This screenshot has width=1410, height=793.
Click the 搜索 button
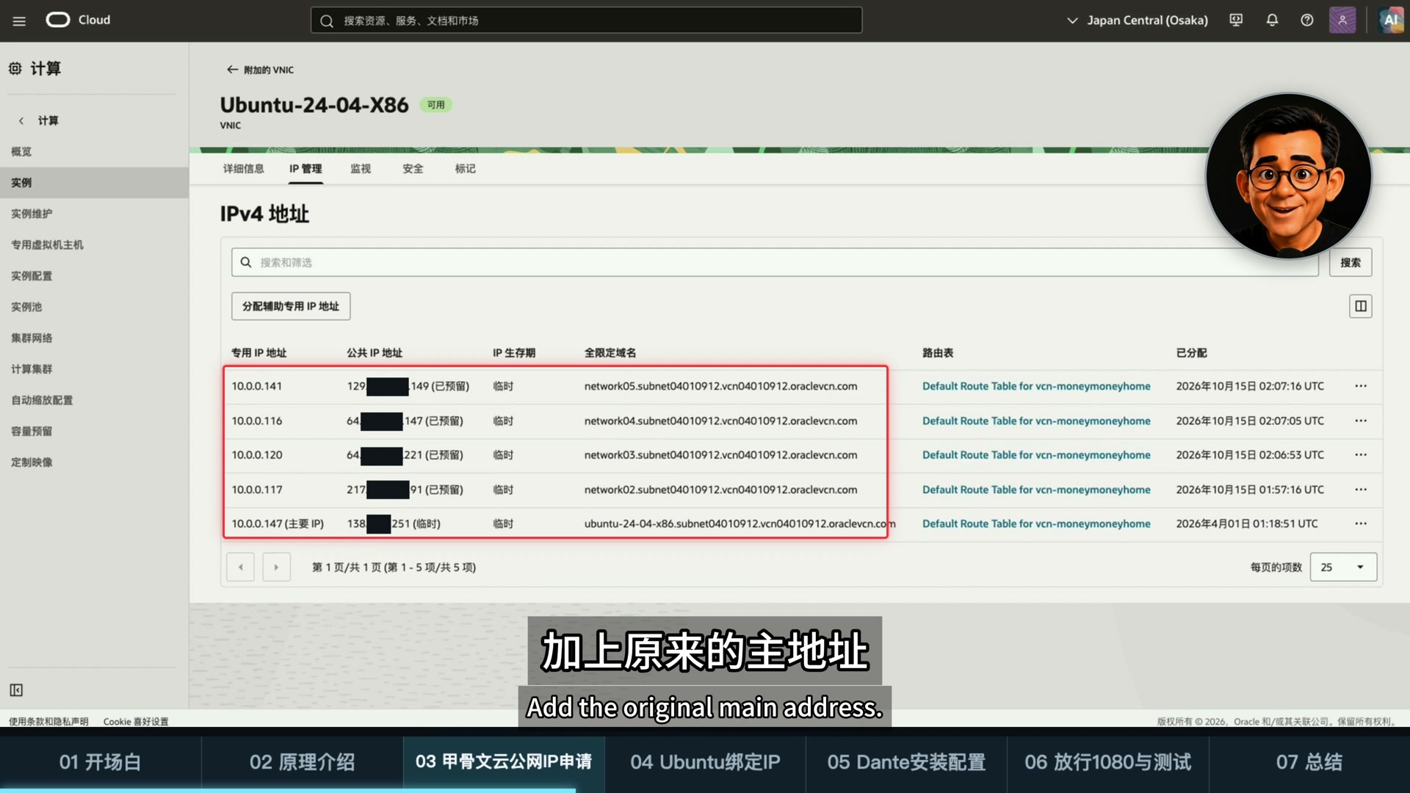pyautogui.click(x=1351, y=263)
